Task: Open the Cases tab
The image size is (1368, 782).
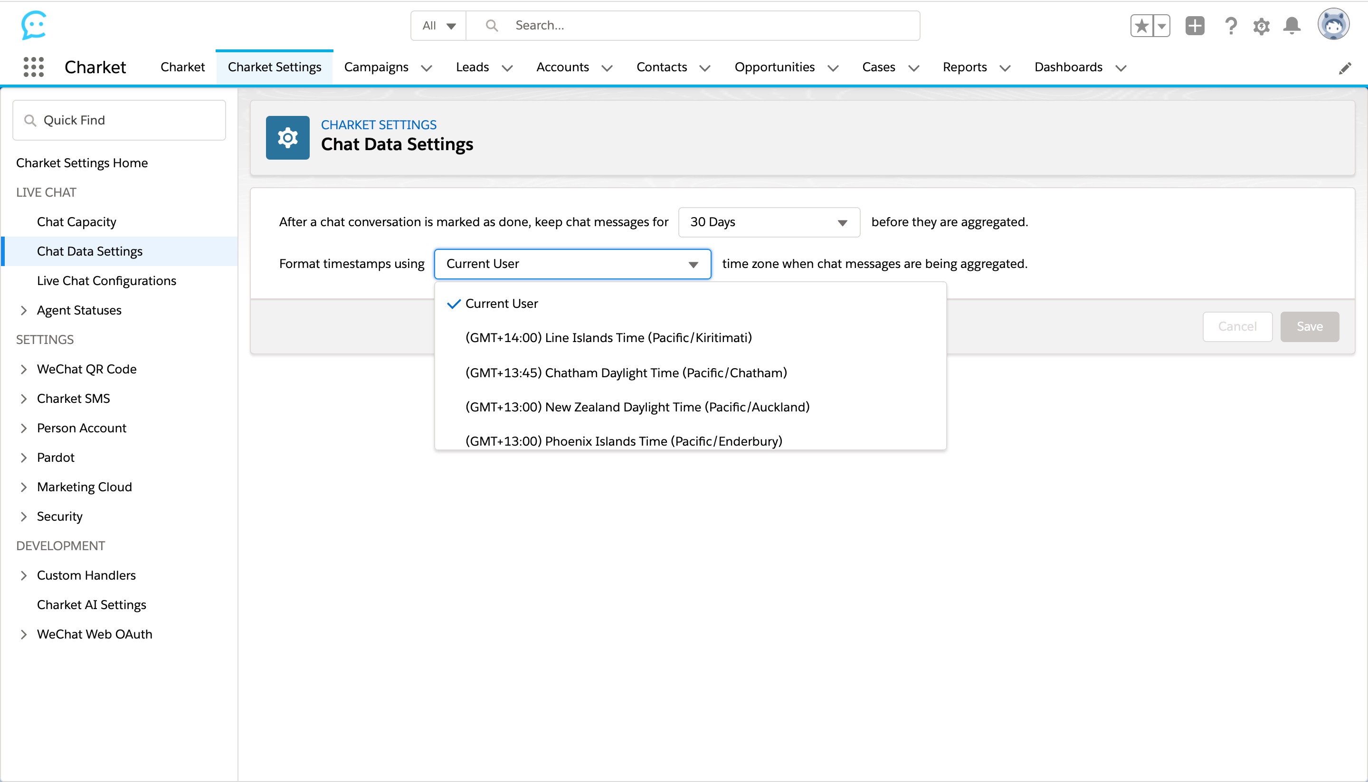Action: pos(878,67)
